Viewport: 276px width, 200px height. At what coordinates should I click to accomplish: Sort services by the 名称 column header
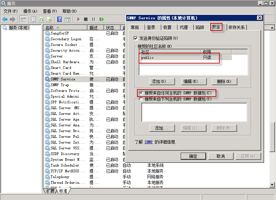tap(65, 28)
